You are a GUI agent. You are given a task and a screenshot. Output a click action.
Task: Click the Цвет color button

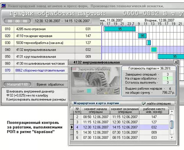(x=83, y=91)
